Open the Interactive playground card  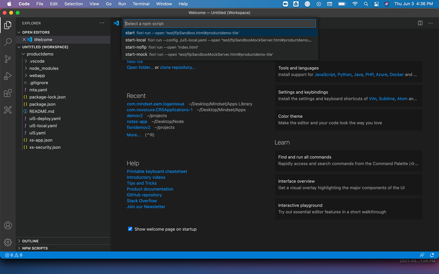(x=348, y=208)
